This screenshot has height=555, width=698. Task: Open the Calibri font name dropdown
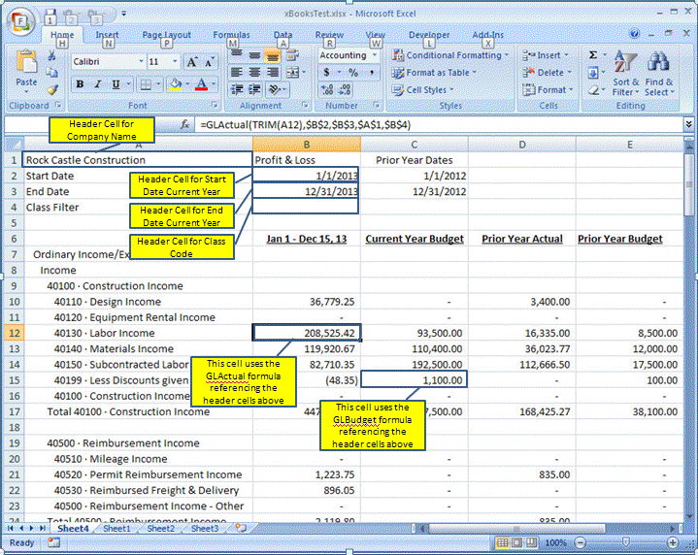tap(105, 61)
